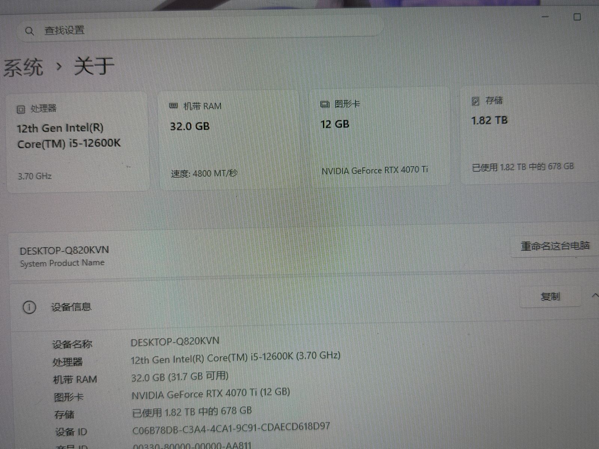599x449 pixels.
Task: Click the graphics card icon on the 图形卡 card
Action: [x=325, y=104]
